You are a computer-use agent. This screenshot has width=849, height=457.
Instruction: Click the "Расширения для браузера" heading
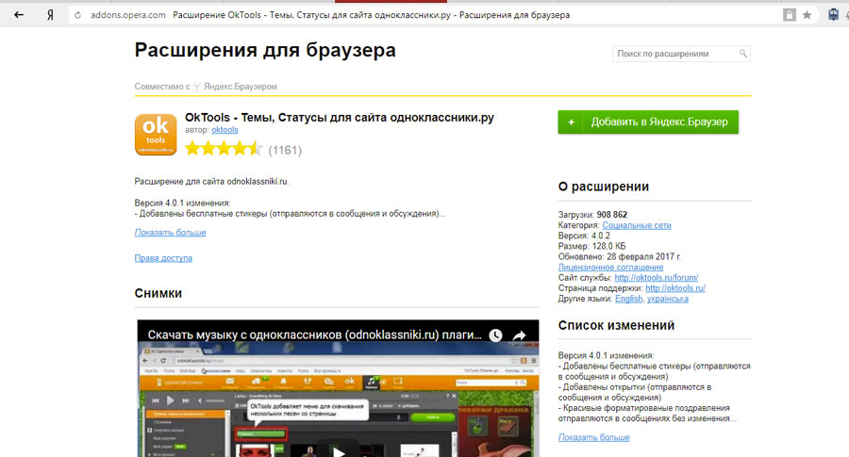coord(265,50)
